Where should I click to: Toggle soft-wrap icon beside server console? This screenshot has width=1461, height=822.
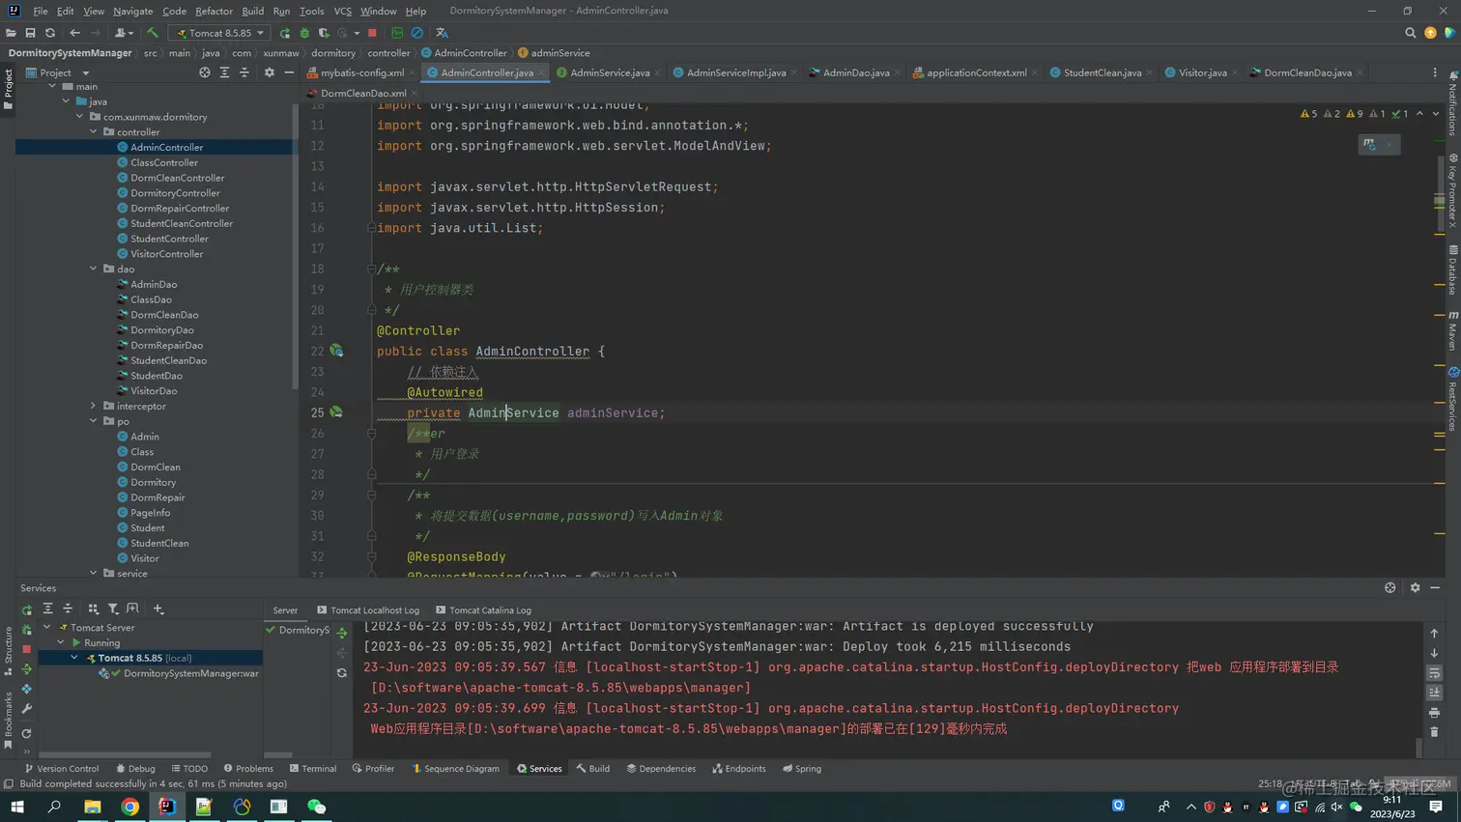(x=1434, y=673)
